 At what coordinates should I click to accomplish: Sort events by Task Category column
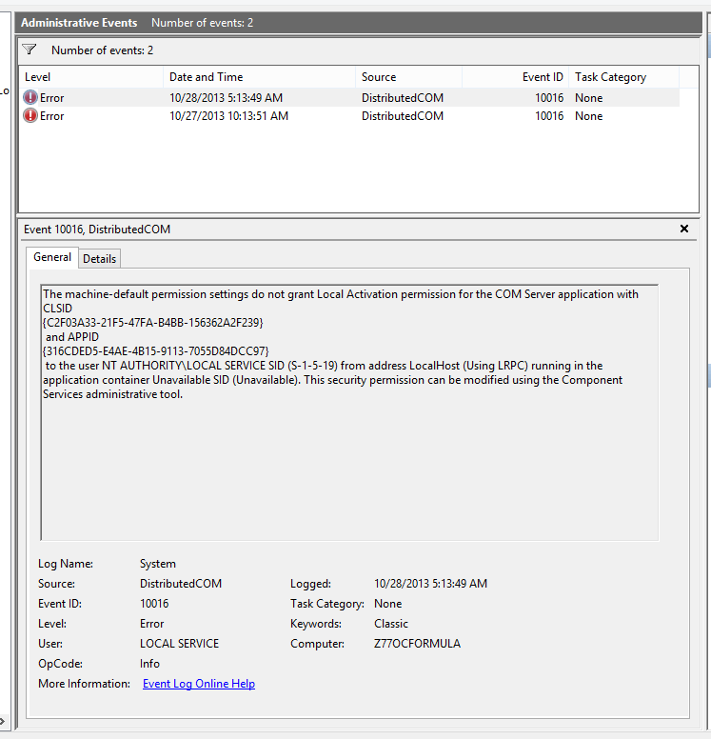point(623,77)
